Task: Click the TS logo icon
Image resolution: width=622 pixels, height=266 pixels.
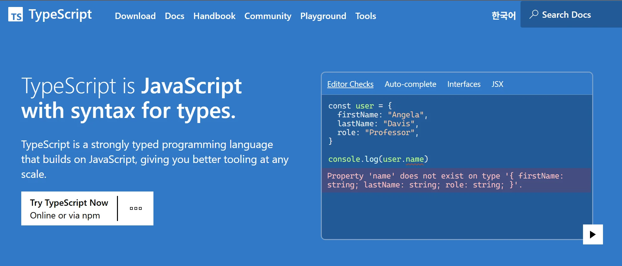Action: click(16, 14)
